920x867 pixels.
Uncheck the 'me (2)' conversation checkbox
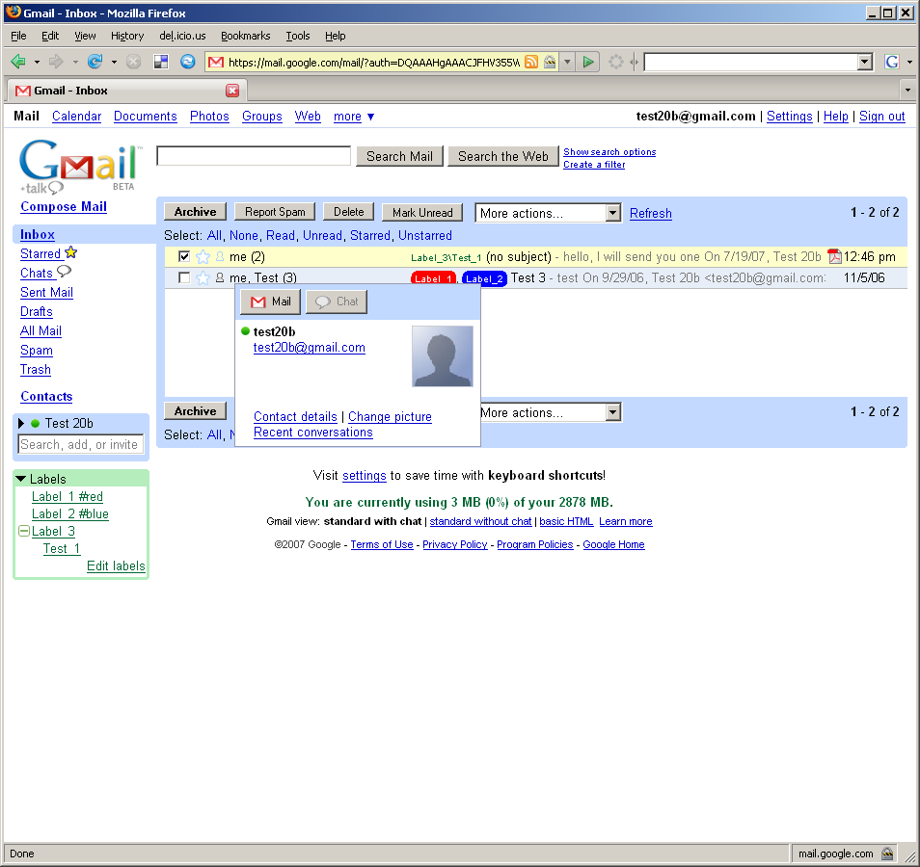pos(184,256)
